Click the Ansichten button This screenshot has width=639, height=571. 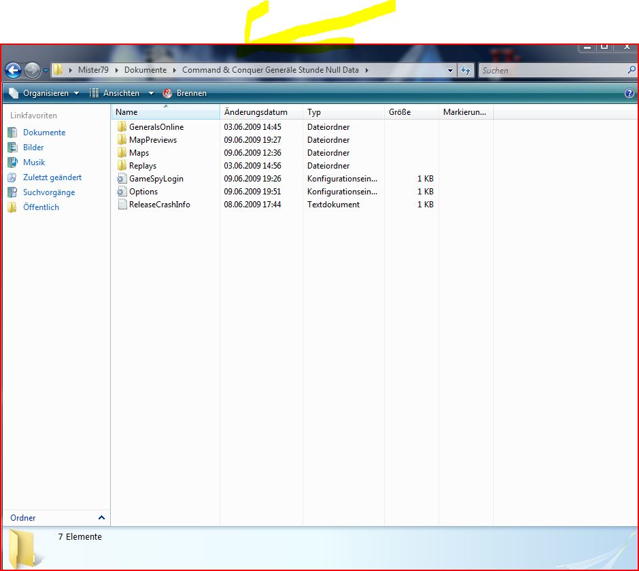click(x=114, y=93)
